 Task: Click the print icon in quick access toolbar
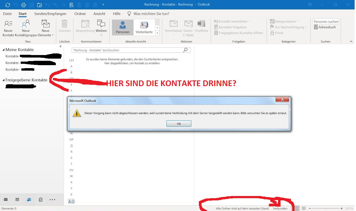tap(24, 5)
